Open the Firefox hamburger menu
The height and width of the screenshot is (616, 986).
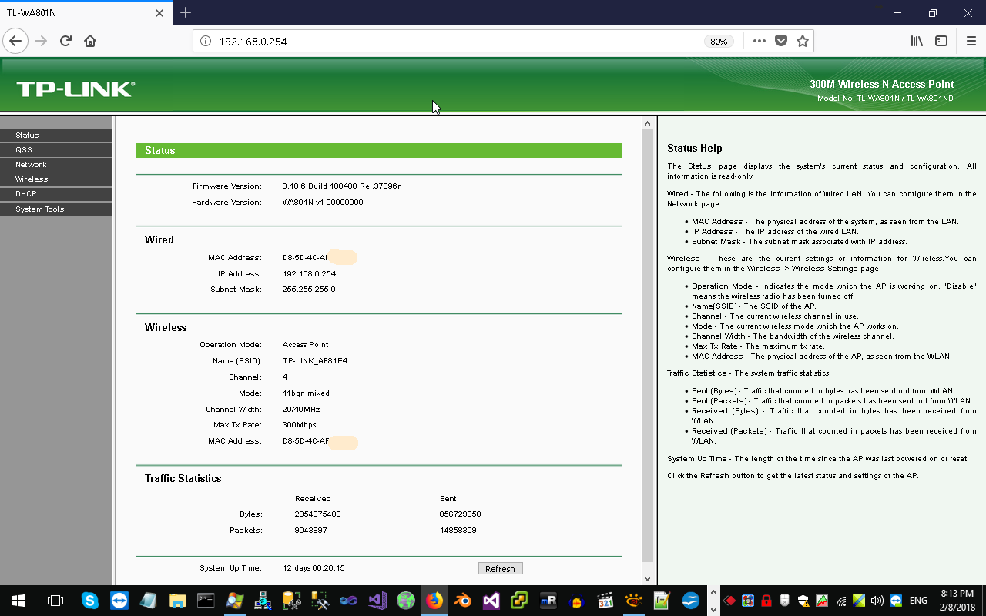(971, 41)
